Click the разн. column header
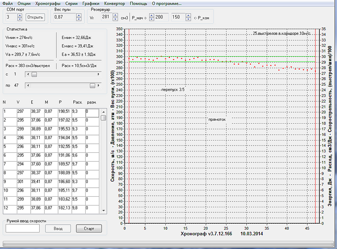337x249 pixels. click(92, 103)
